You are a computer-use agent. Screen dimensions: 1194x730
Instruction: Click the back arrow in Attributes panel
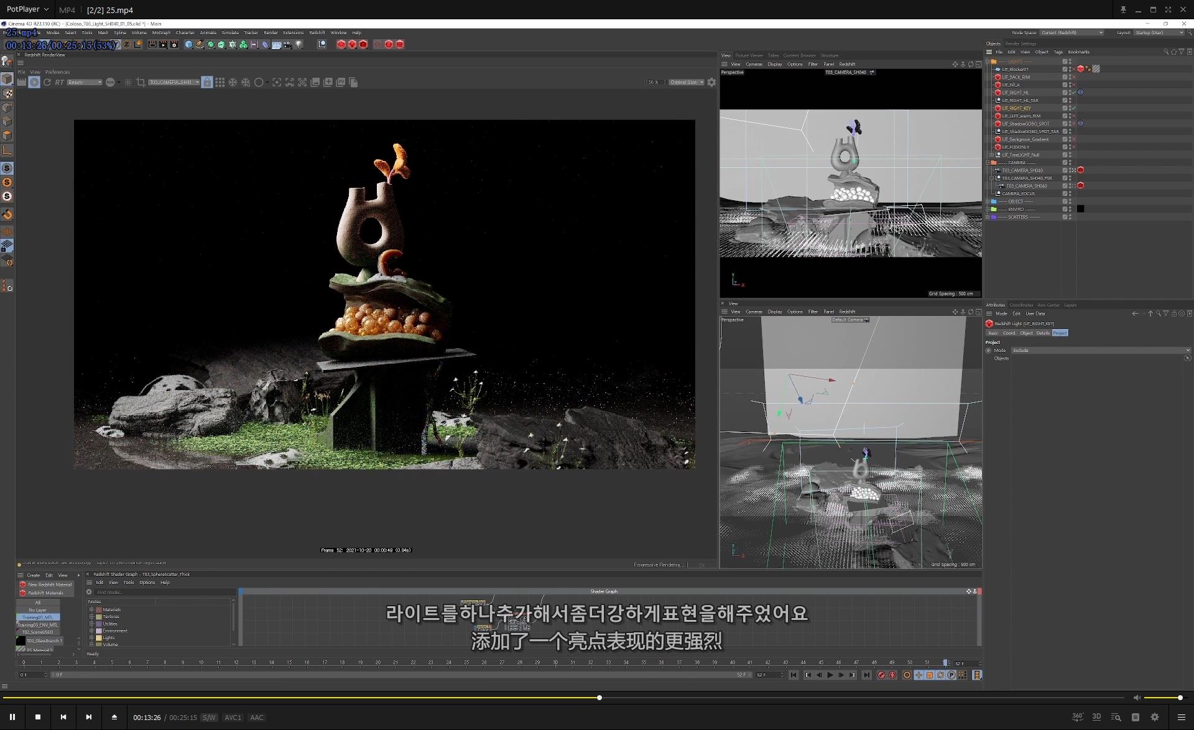(1135, 314)
